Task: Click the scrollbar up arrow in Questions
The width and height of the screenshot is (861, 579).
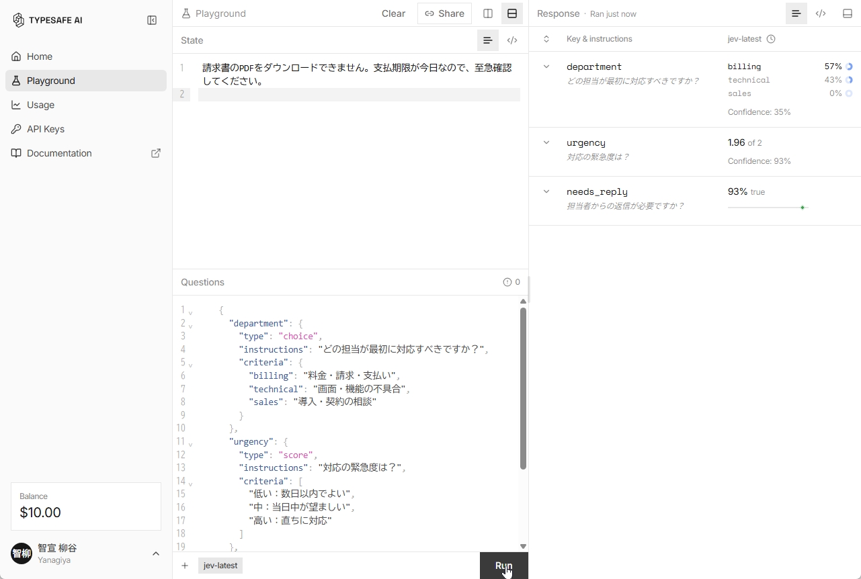Action: click(523, 302)
